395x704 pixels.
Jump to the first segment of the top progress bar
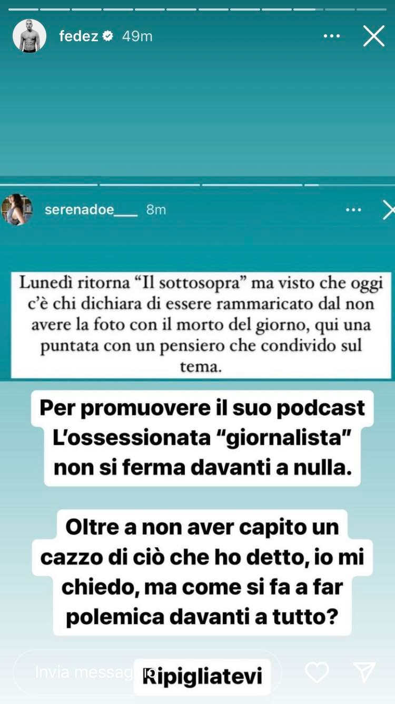pos(23,9)
